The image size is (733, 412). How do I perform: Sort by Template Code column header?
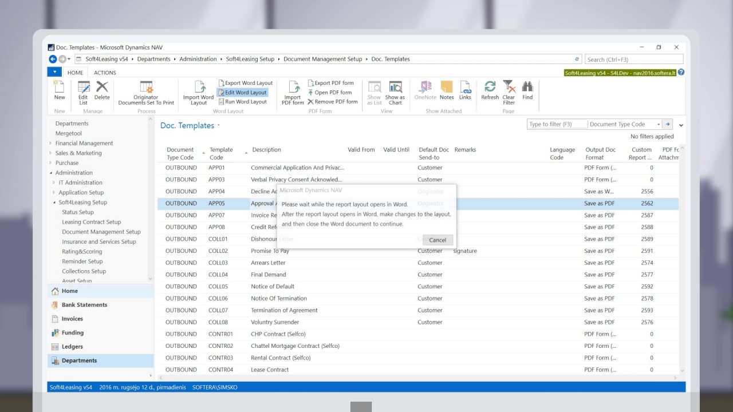(221, 153)
